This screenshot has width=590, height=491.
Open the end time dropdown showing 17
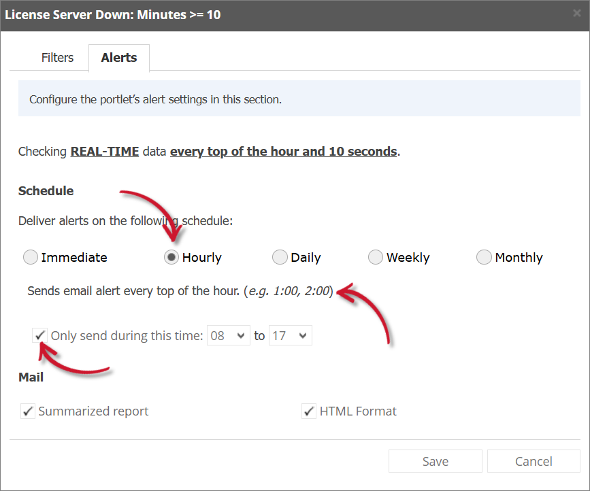pyautogui.click(x=290, y=335)
